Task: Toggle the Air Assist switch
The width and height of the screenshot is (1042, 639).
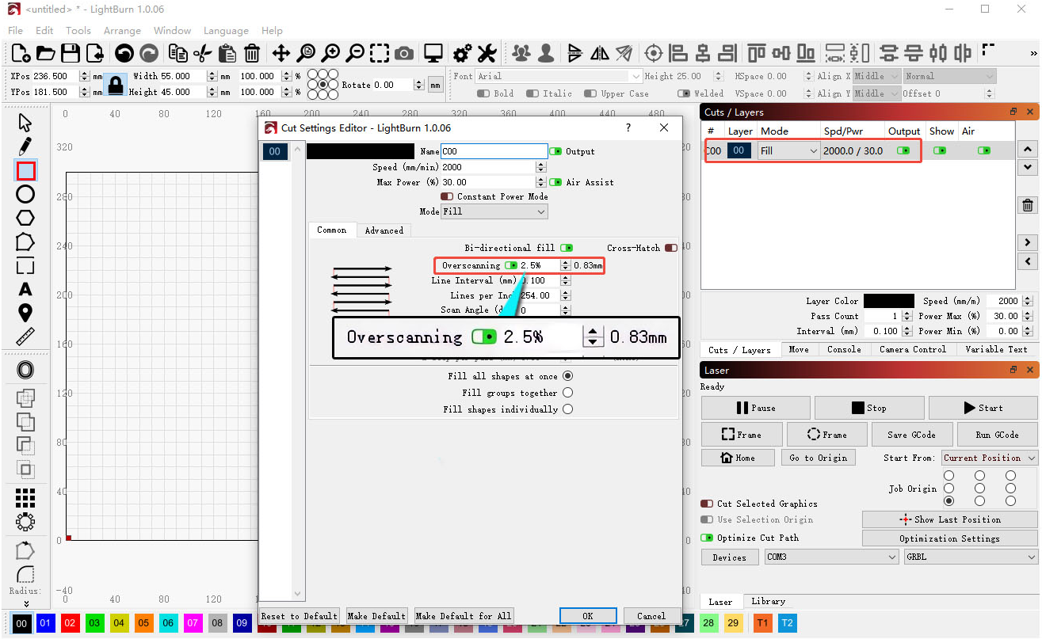Action: coord(555,182)
